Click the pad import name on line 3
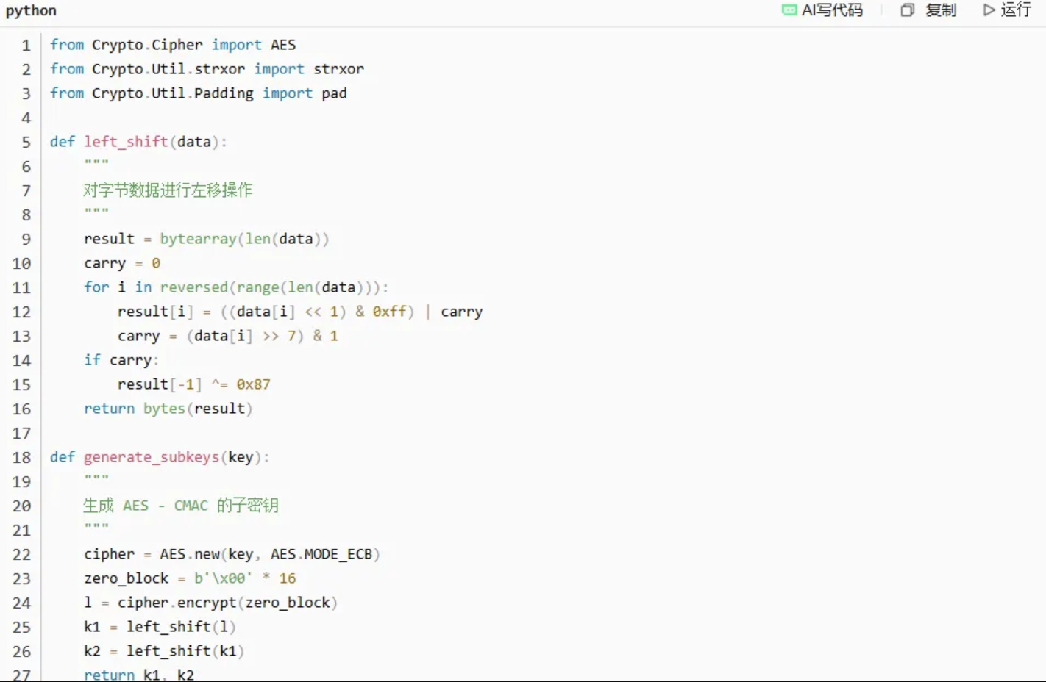The width and height of the screenshot is (1046, 682). coord(334,93)
